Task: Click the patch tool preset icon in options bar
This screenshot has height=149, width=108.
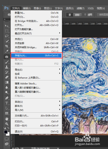Action: [9, 15]
